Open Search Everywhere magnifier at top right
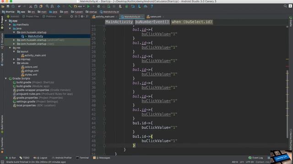Image resolution: width=293 pixels, height=164 pixels. tap(285, 6)
